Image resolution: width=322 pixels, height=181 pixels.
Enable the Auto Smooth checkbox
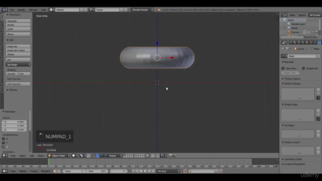click(283, 68)
